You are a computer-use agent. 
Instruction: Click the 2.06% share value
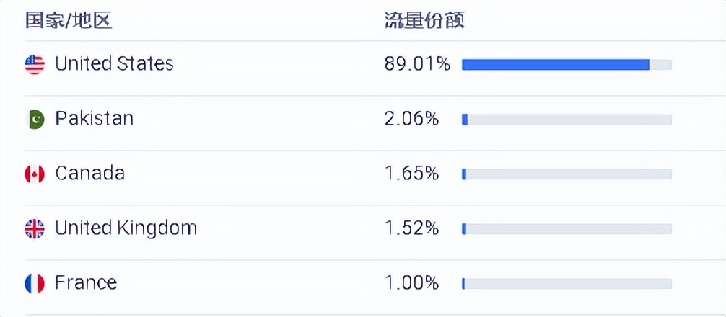click(x=411, y=119)
